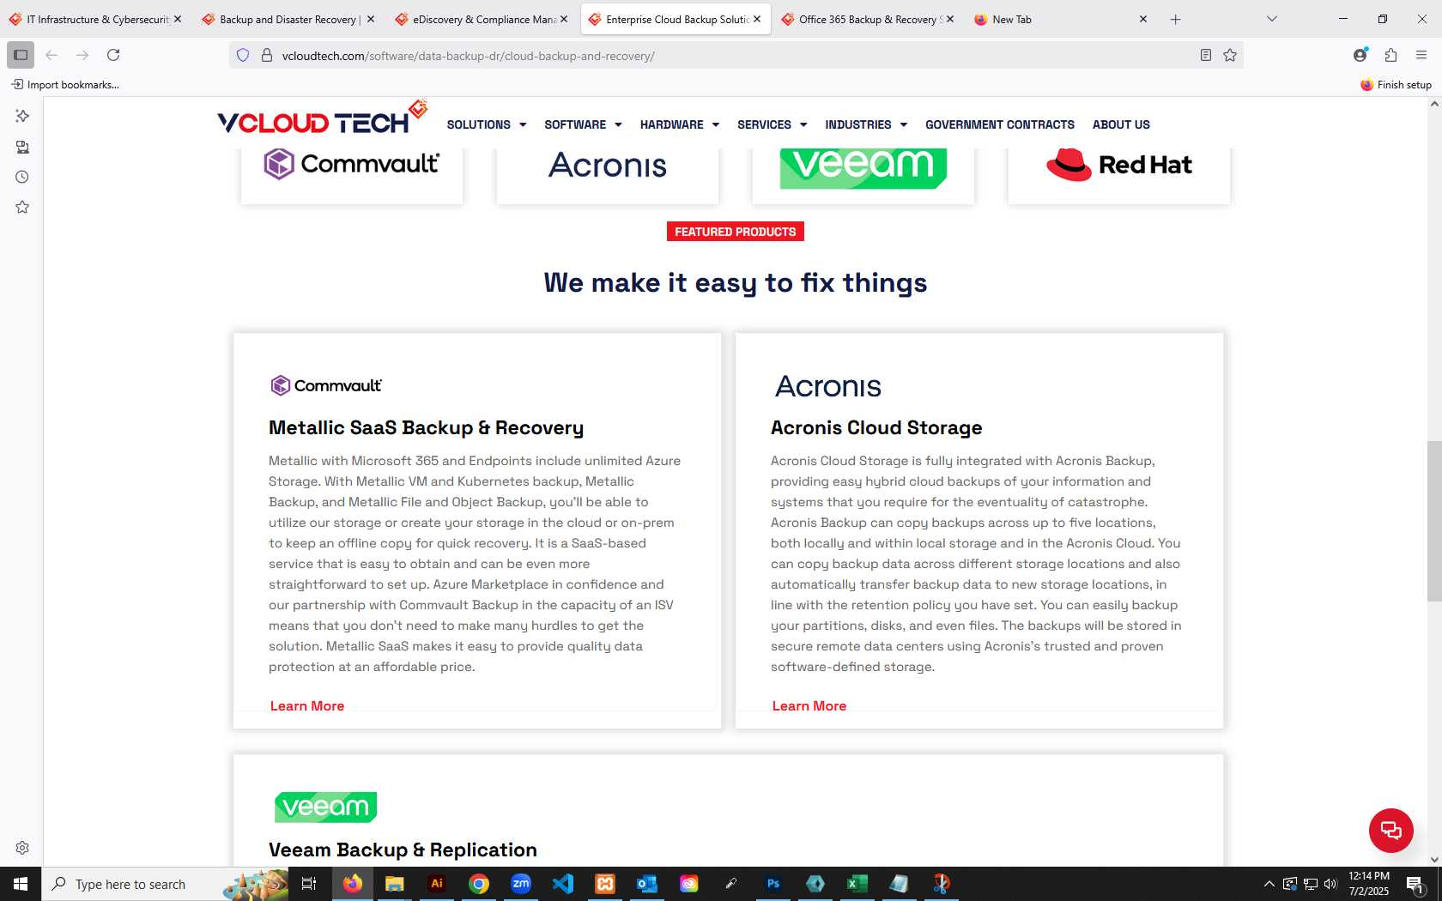This screenshot has width=1442, height=901.
Task: Open AI chatbot sparkle icon in sidebar
Action: click(x=22, y=116)
